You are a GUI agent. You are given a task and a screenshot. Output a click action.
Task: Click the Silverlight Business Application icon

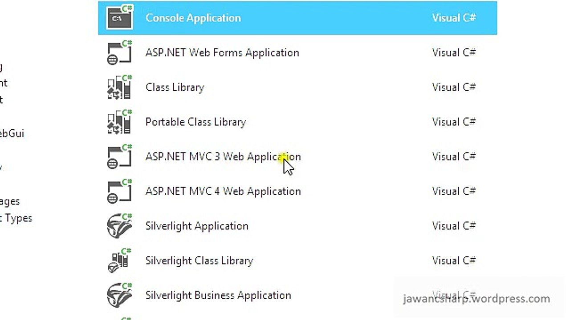click(x=120, y=295)
